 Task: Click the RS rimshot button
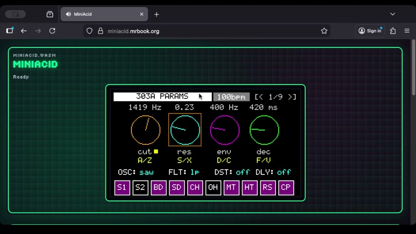pyautogui.click(x=268, y=188)
